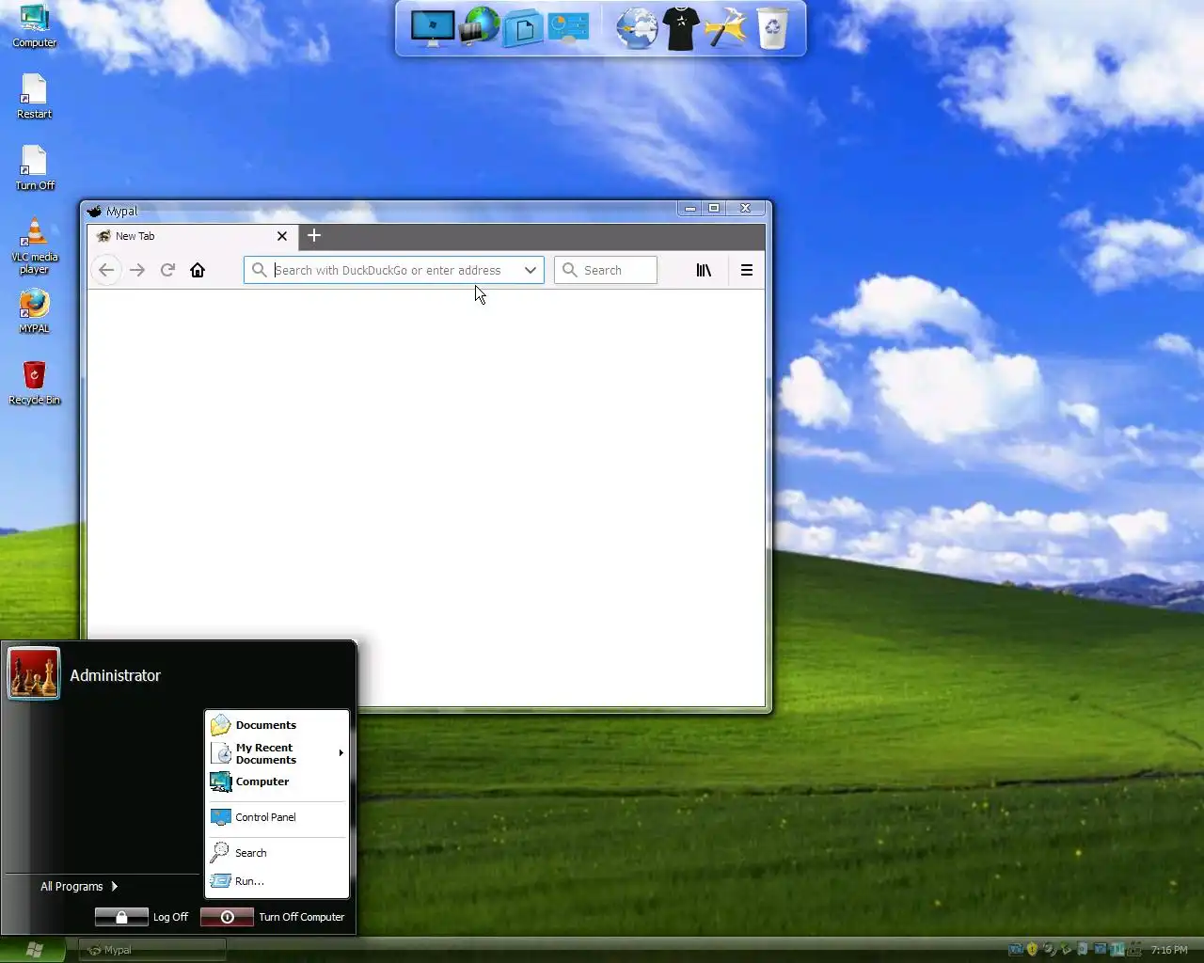Open Control Panel from the Start menu
Image resolution: width=1204 pixels, height=963 pixels.
point(277,817)
